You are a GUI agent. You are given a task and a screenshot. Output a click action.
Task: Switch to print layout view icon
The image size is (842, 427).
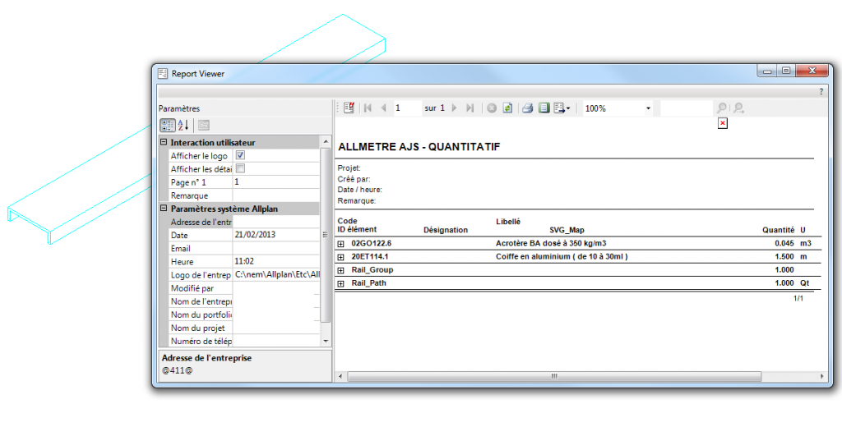[544, 108]
